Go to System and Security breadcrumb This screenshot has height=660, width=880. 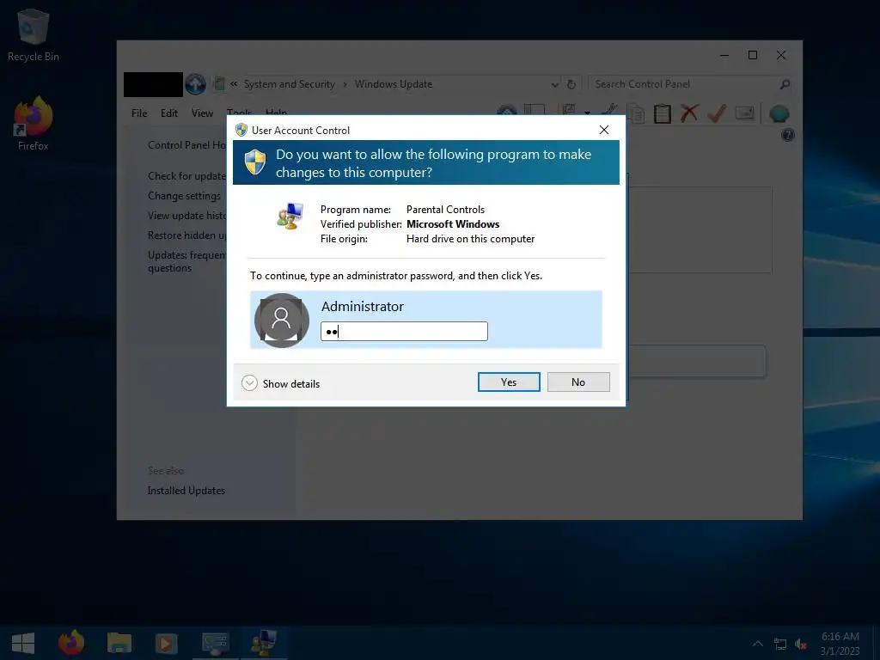tap(289, 84)
